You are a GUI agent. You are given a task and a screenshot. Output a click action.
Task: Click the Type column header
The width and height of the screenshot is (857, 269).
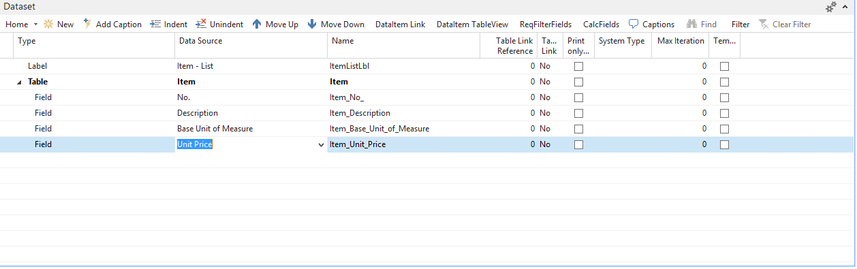94,46
